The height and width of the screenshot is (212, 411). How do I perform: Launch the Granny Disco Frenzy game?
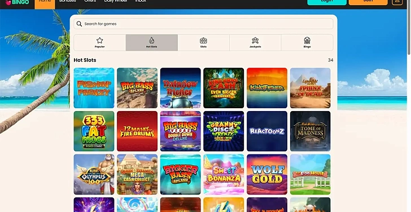(224, 131)
